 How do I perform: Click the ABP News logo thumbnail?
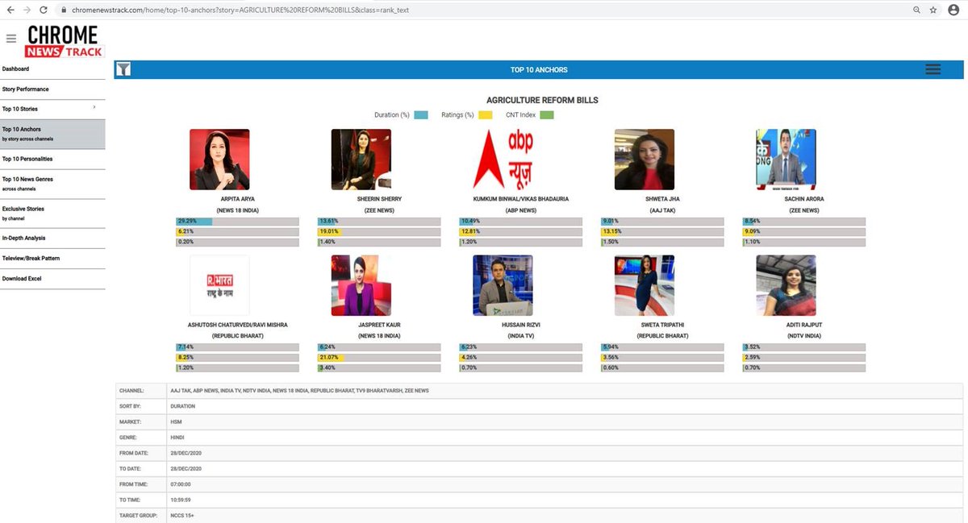point(503,160)
